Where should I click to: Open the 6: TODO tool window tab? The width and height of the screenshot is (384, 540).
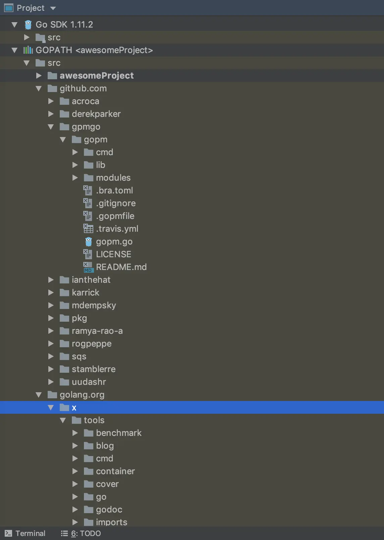81,533
